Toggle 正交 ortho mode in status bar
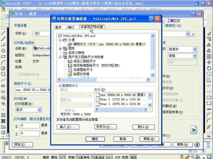213x159 pixels. click(x=63, y=157)
